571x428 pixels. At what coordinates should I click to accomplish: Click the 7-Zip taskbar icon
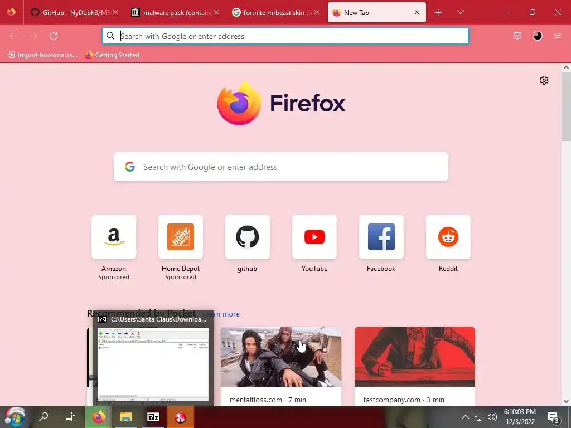click(x=153, y=417)
